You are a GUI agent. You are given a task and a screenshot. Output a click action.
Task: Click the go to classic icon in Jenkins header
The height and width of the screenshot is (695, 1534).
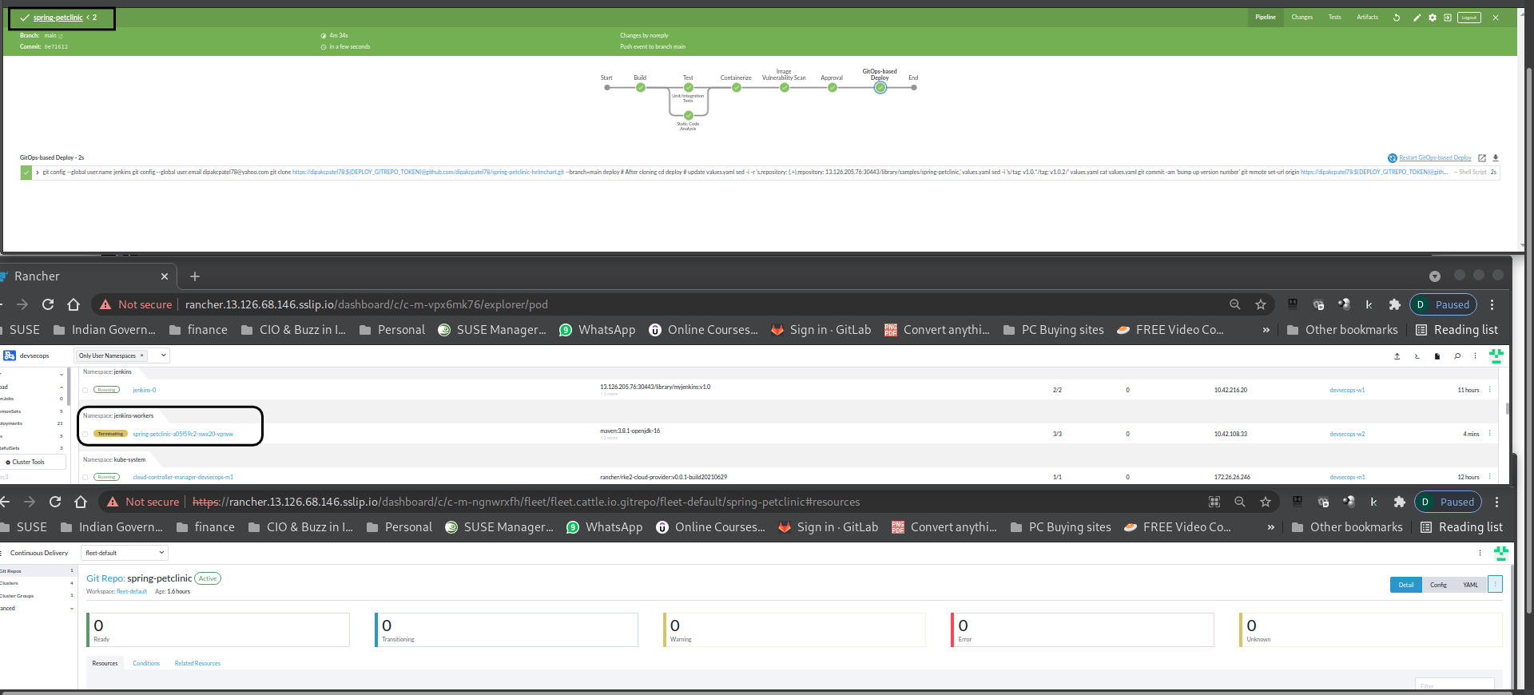1448,18
